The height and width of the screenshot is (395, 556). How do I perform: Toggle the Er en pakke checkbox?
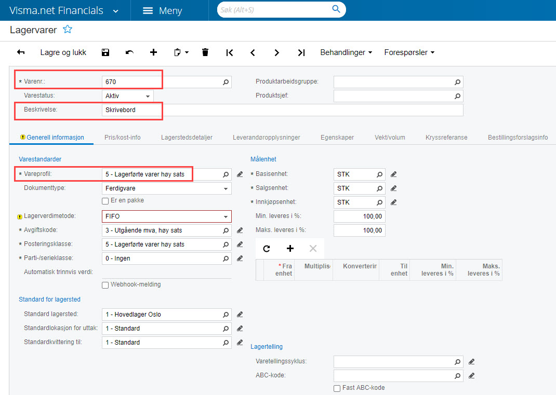[x=105, y=201]
